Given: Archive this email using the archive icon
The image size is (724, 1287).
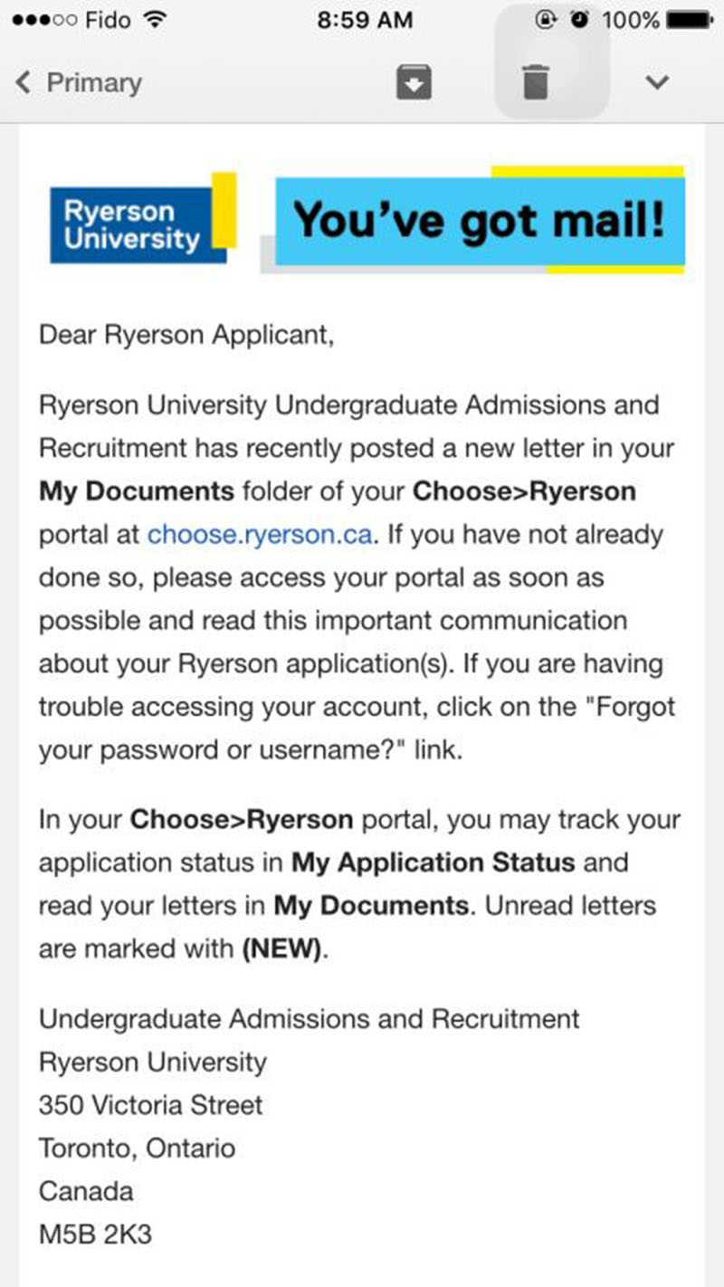Looking at the screenshot, I should pyautogui.click(x=414, y=83).
